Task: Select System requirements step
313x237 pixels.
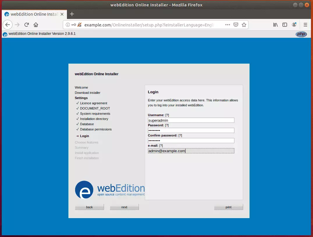Action: tap(95, 114)
